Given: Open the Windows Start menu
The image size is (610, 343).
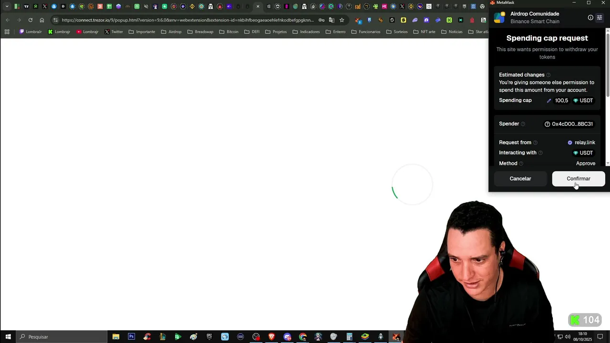Looking at the screenshot, I should [8, 337].
